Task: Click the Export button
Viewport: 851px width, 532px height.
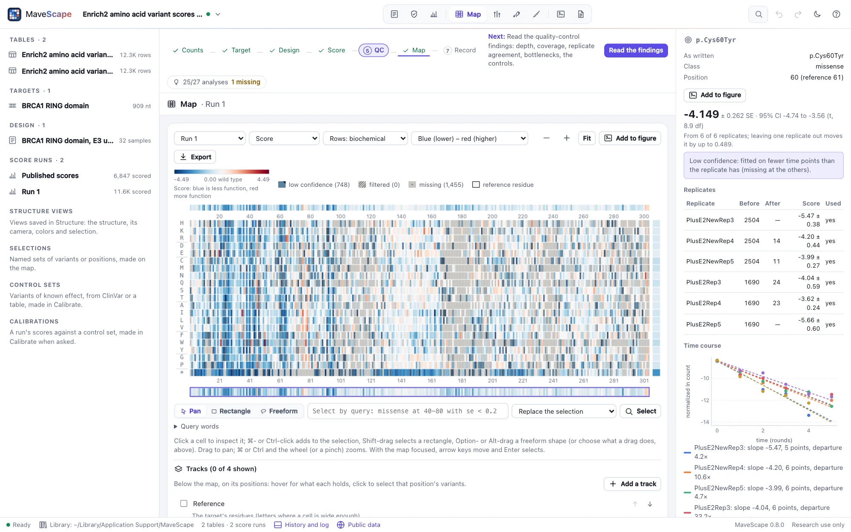Action: click(x=195, y=157)
